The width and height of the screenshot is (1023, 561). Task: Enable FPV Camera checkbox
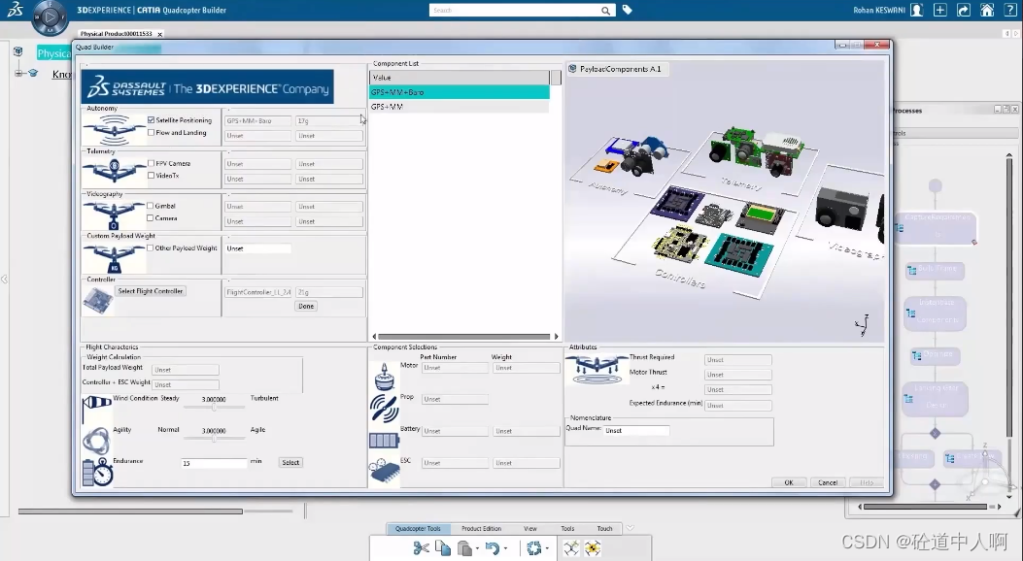(x=152, y=163)
